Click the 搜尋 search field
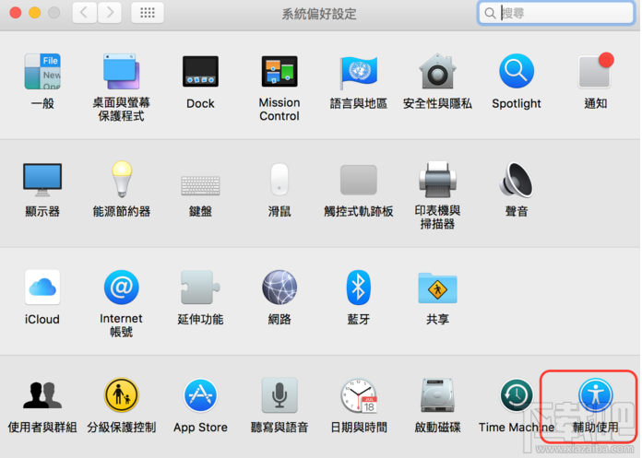642x458 pixels. click(x=556, y=13)
